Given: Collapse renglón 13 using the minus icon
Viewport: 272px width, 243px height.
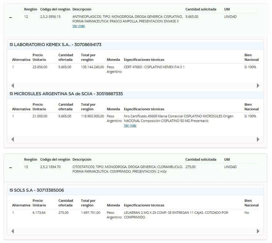Looking at the screenshot, I should (11, 168).
